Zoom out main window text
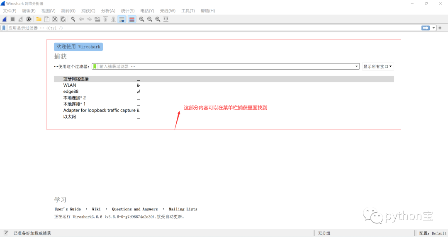This screenshot has height=237, width=448. pos(150,19)
